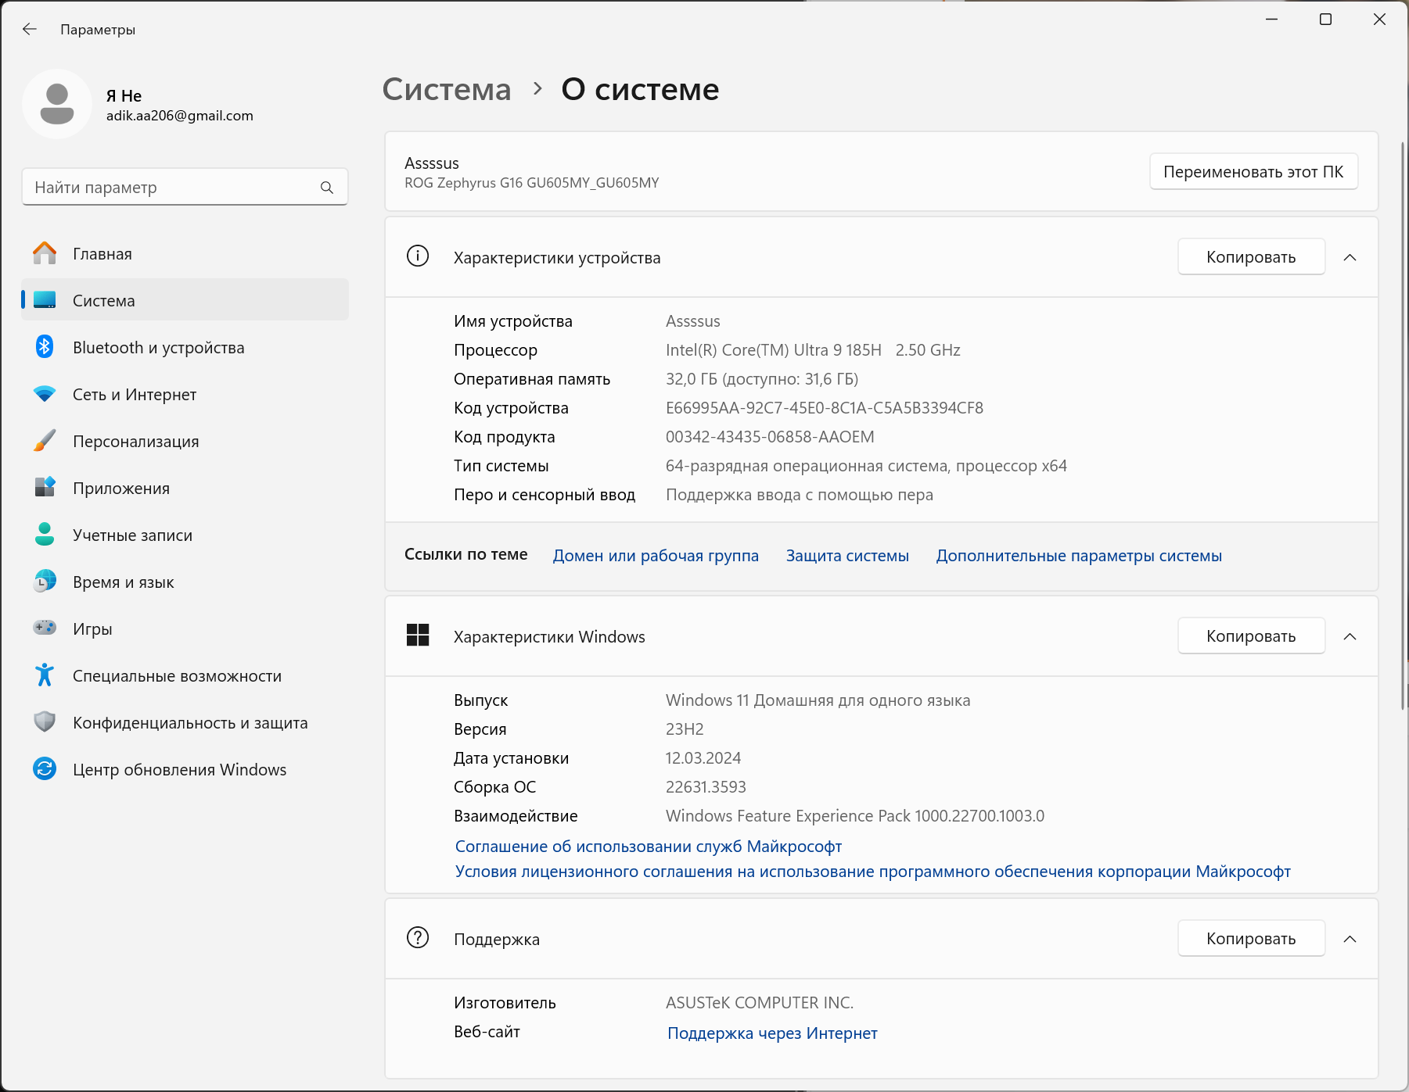Click version value 23H2

pyautogui.click(x=685, y=729)
